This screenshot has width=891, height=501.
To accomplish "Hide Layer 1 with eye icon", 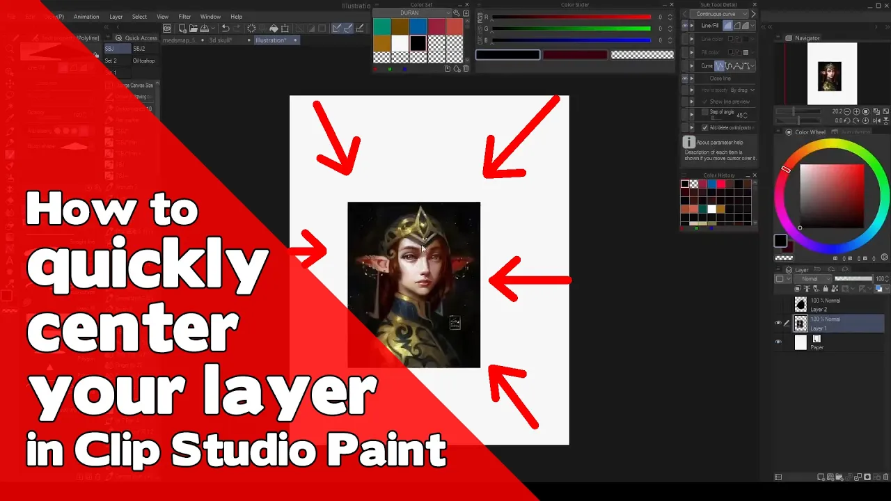I will point(778,323).
